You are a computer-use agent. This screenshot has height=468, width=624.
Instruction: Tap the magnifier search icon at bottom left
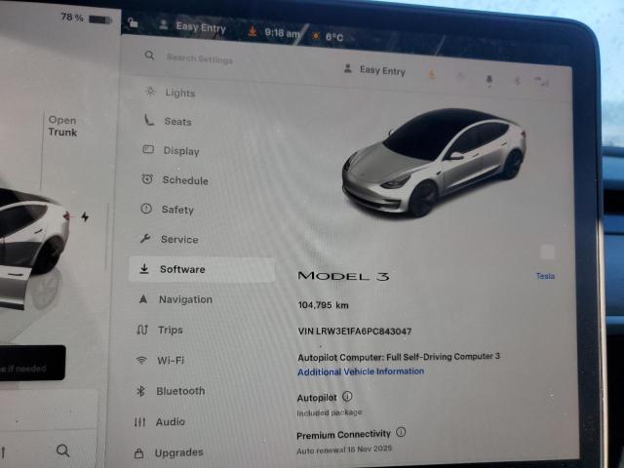[62, 450]
